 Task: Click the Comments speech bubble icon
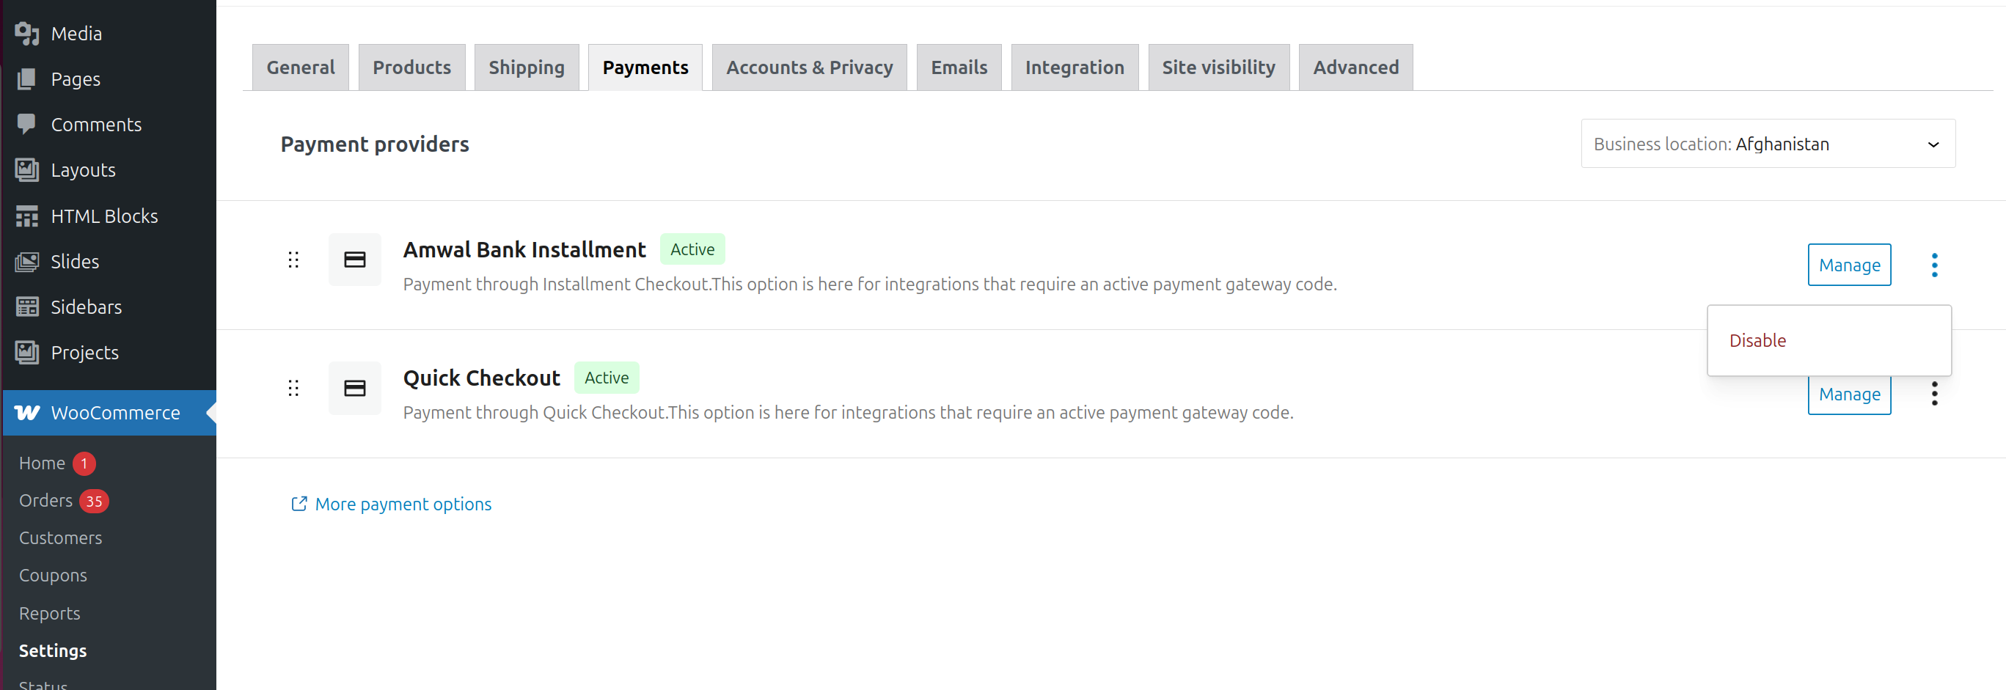click(27, 125)
